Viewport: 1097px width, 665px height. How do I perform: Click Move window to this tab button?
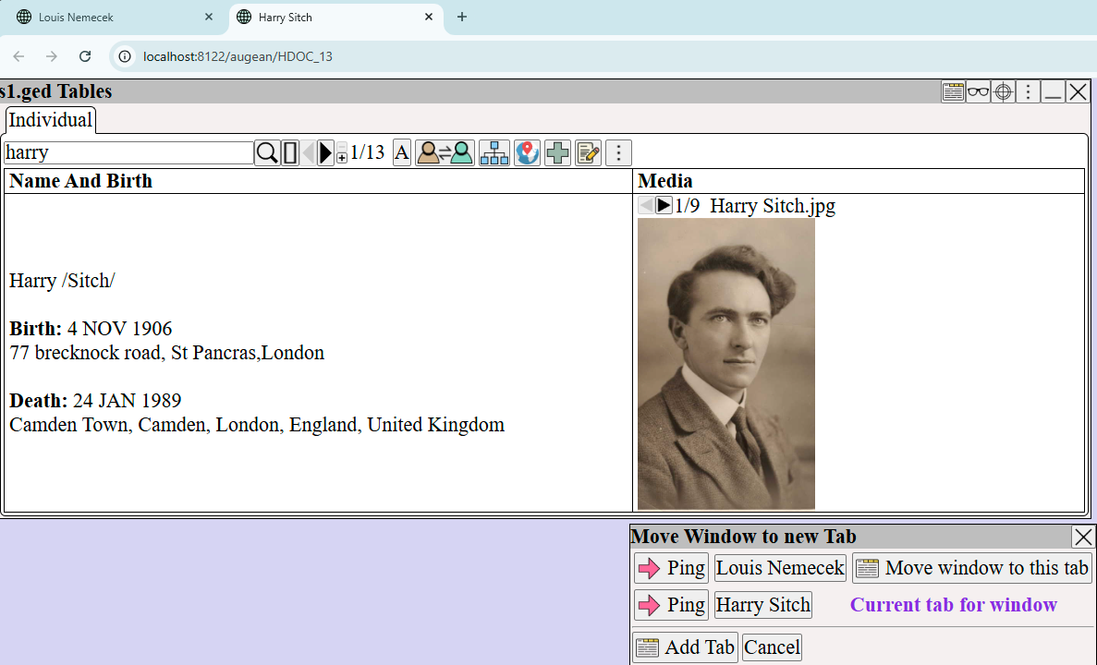point(972,568)
